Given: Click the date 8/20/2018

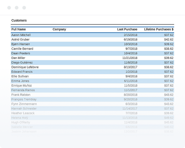Looking at the screenshot, I should pyautogui.click(x=131, y=95).
